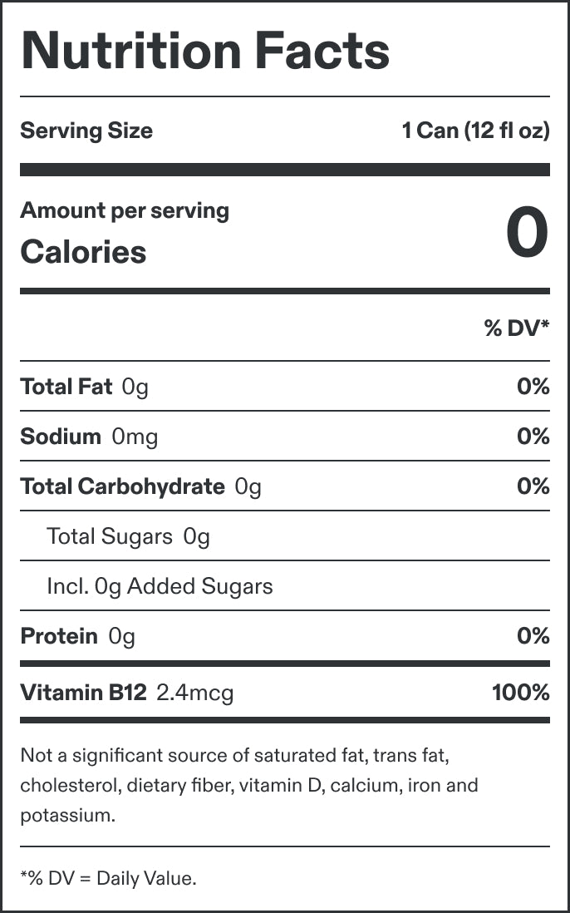
Task: Select the Total Fat row label
Action: [66, 387]
